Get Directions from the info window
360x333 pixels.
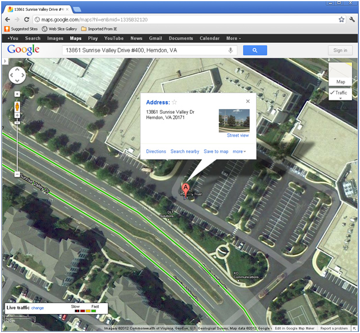pyautogui.click(x=156, y=152)
